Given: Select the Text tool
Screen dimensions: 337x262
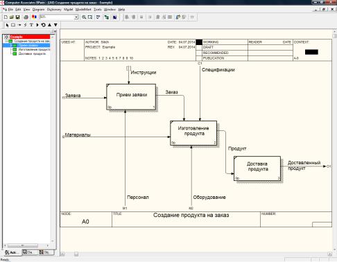Looking at the screenshot, I should 31,25.
